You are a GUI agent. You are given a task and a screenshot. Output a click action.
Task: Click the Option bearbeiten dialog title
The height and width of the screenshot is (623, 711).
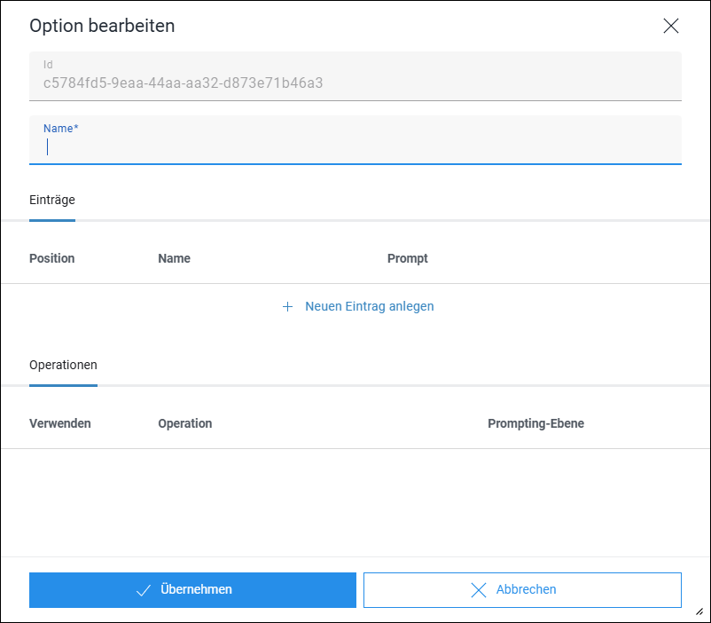click(102, 26)
